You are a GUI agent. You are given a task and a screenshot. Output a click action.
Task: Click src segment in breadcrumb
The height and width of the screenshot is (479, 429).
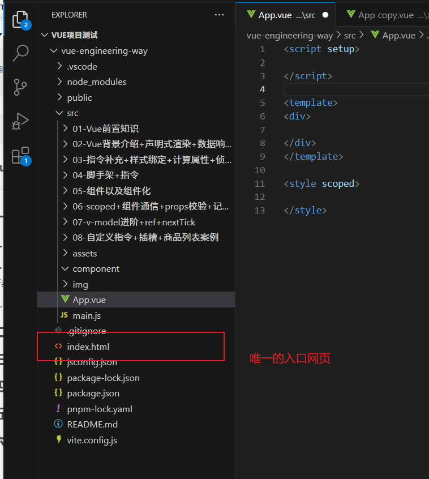[x=350, y=36]
